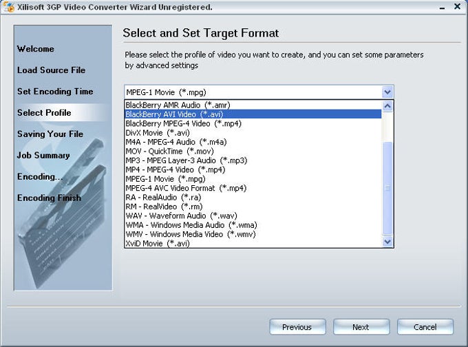Click the Cancel button
This screenshot has height=347, width=468.
point(425,327)
